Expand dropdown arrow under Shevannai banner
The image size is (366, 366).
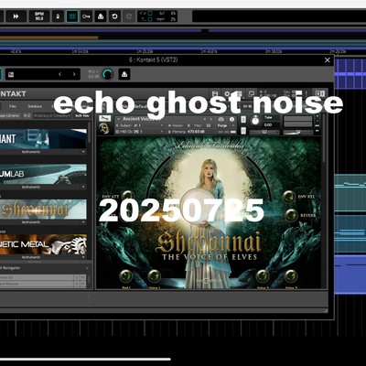pyautogui.click(x=83, y=222)
